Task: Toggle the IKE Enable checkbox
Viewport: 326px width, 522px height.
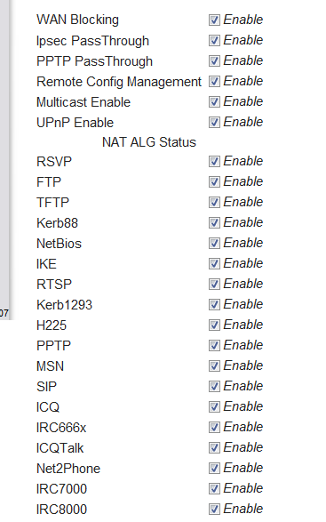Action: click(x=214, y=263)
